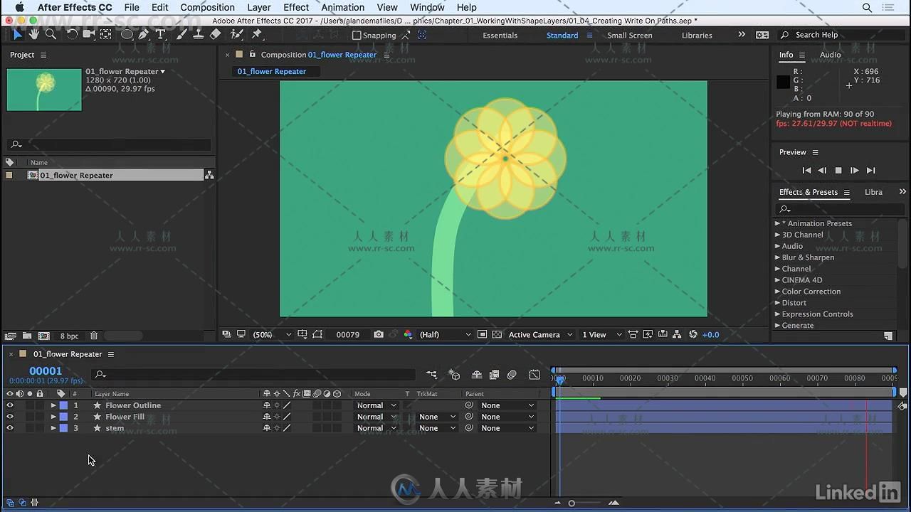Open the 1 View layout dropdown
This screenshot has width=911, height=512.
(602, 334)
